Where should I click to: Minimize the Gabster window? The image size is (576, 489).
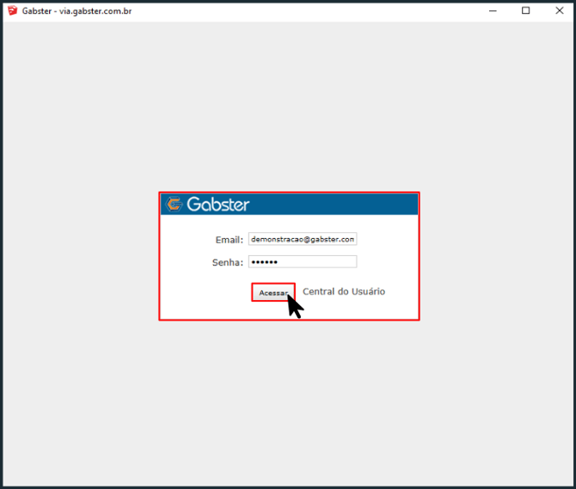493,11
